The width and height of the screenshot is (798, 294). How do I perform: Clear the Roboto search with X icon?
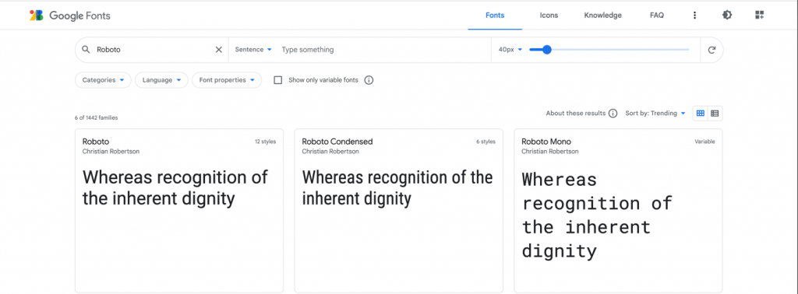[219, 50]
